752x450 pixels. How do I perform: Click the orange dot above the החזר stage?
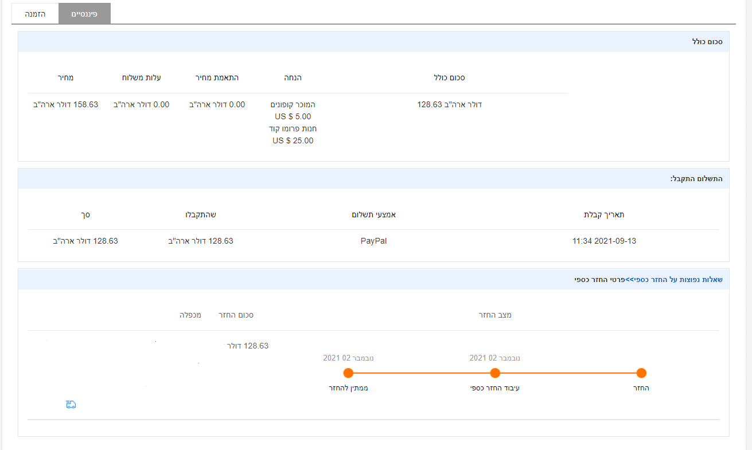[641, 373]
